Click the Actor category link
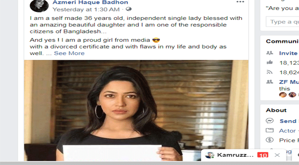 [x=287, y=131]
